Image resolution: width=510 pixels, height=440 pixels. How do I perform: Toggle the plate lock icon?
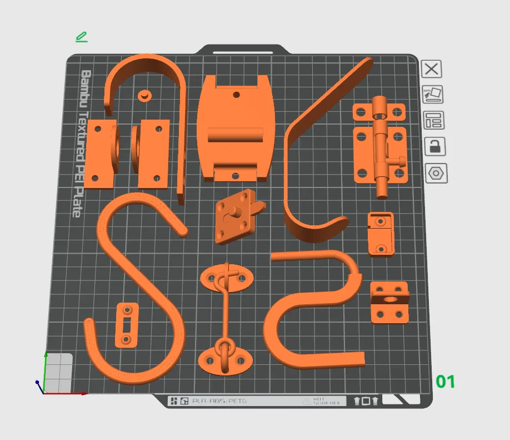point(435,146)
